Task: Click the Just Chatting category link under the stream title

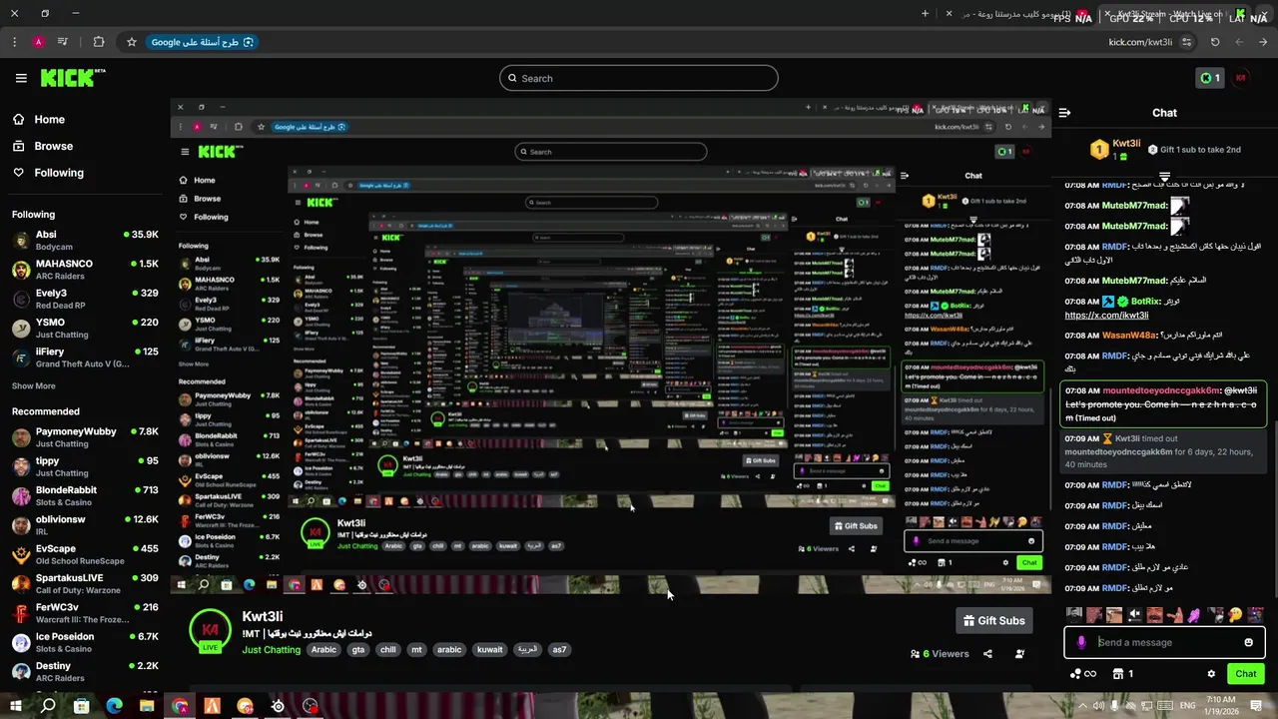Action: coord(271,650)
